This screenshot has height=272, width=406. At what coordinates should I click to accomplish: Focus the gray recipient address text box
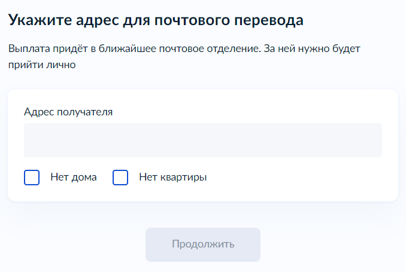tap(203, 140)
